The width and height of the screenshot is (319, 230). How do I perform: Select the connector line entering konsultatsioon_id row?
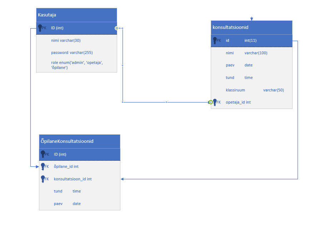[x=209, y=179]
